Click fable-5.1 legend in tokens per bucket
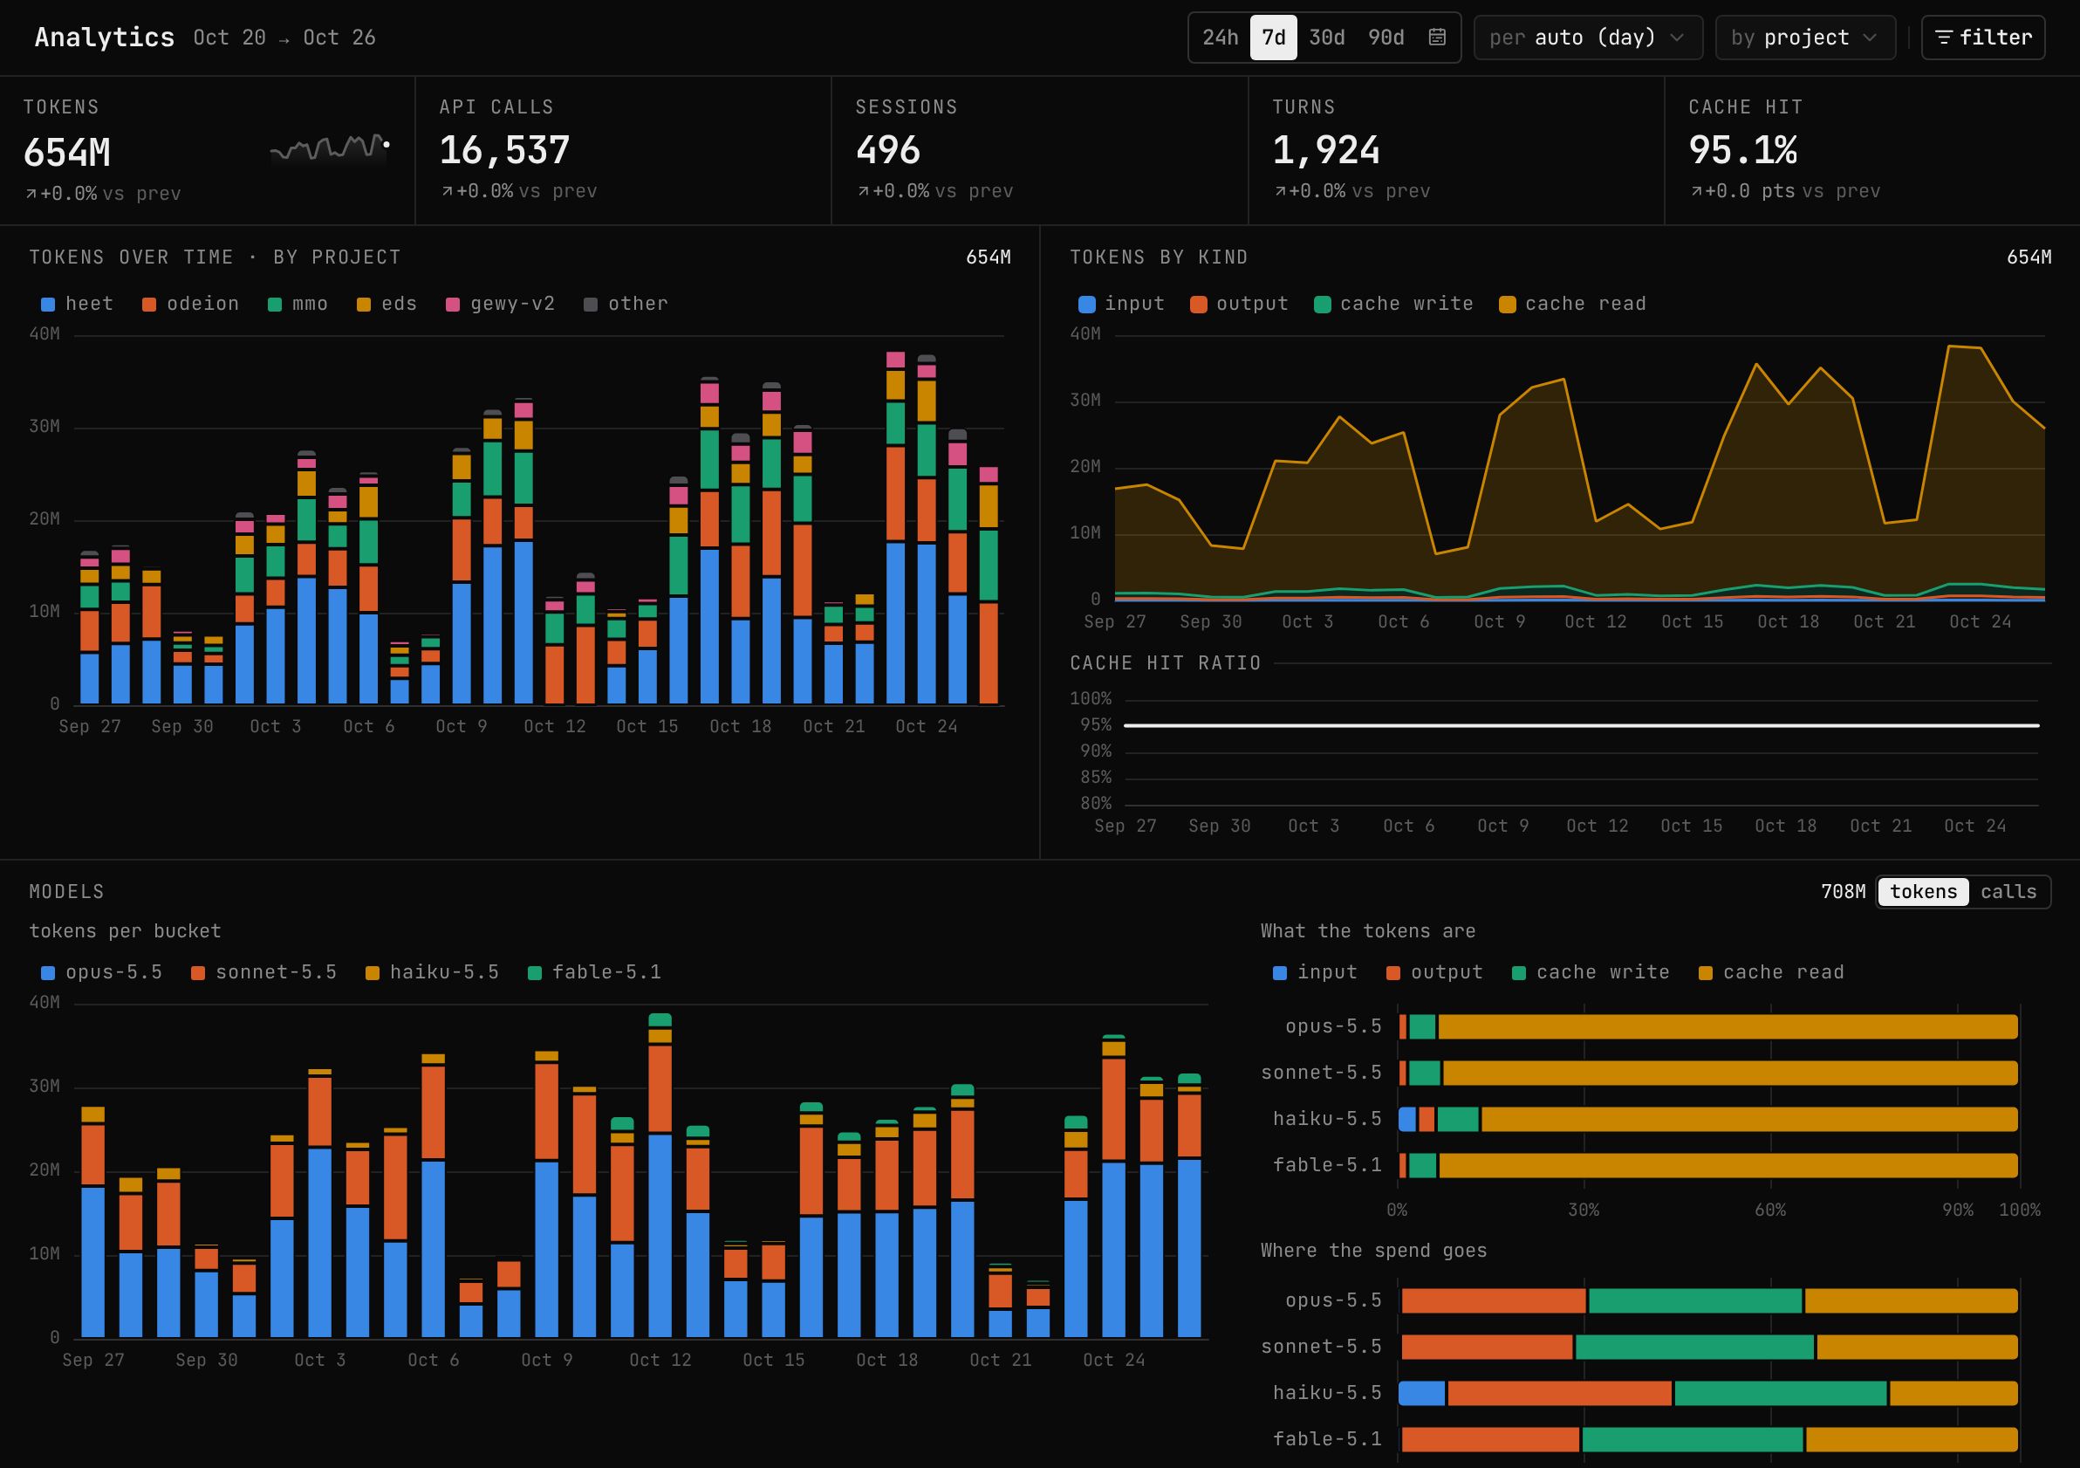 [594, 972]
